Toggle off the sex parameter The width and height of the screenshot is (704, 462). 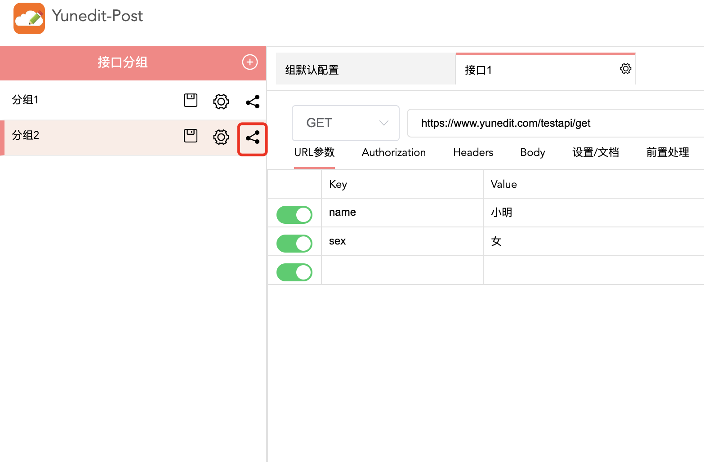point(294,243)
